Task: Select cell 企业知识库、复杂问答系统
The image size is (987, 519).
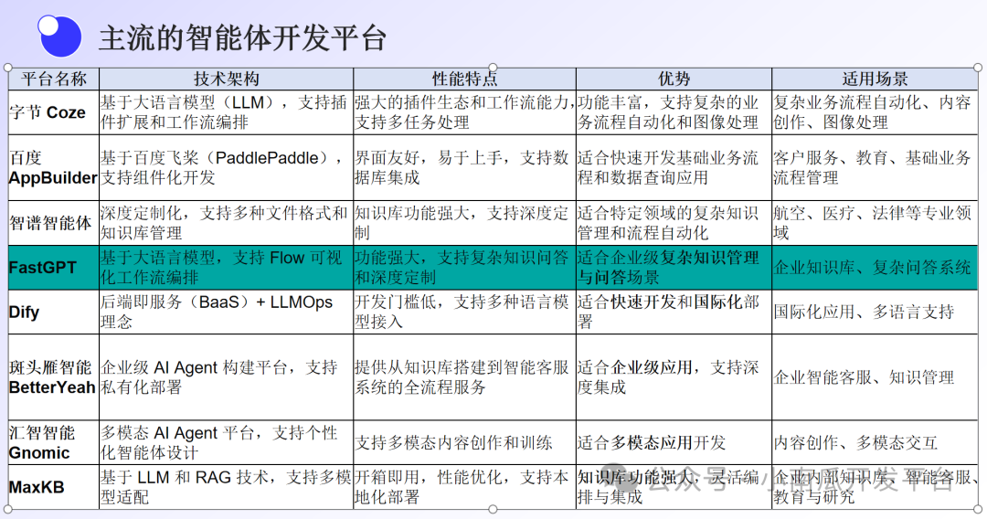Action: pos(875,268)
